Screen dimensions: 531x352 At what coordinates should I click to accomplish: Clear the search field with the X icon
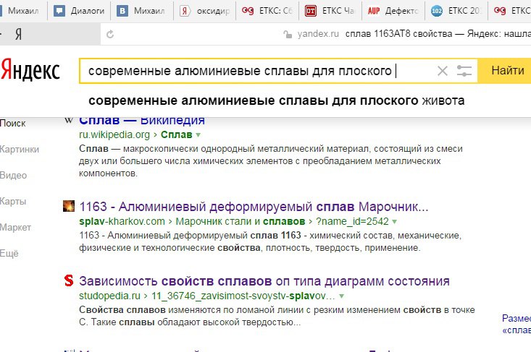pyautogui.click(x=443, y=71)
